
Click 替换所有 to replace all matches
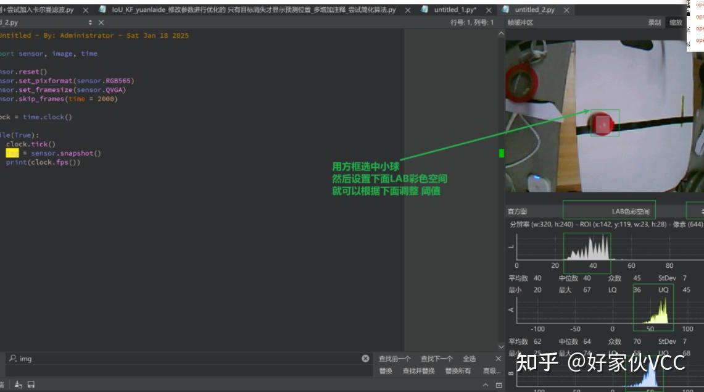(x=459, y=371)
